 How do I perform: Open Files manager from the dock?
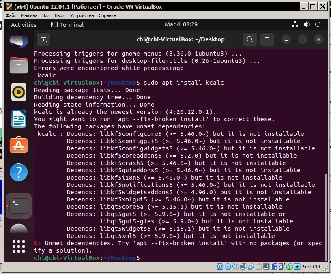19,65
